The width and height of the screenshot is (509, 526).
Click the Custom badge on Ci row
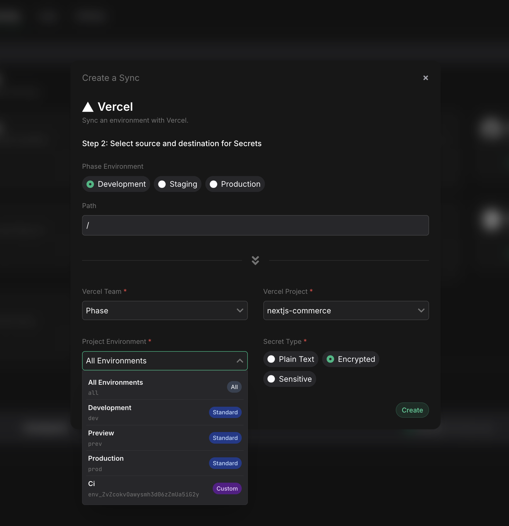tap(227, 488)
